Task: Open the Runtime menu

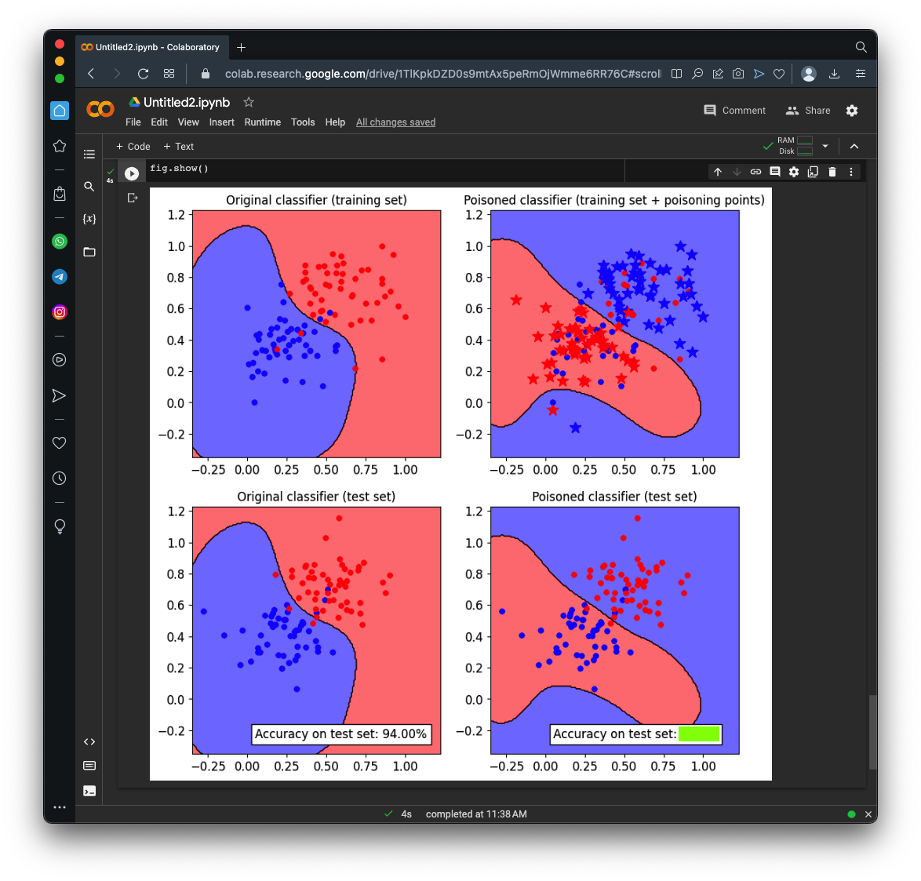Action: tap(263, 122)
